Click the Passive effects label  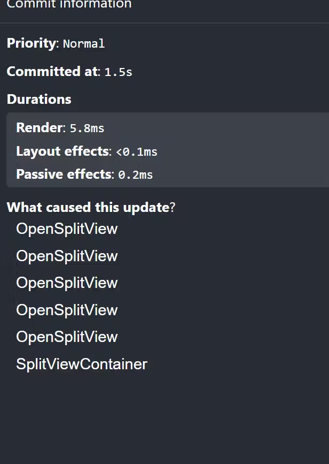pyautogui.click(x=65, y=174)
